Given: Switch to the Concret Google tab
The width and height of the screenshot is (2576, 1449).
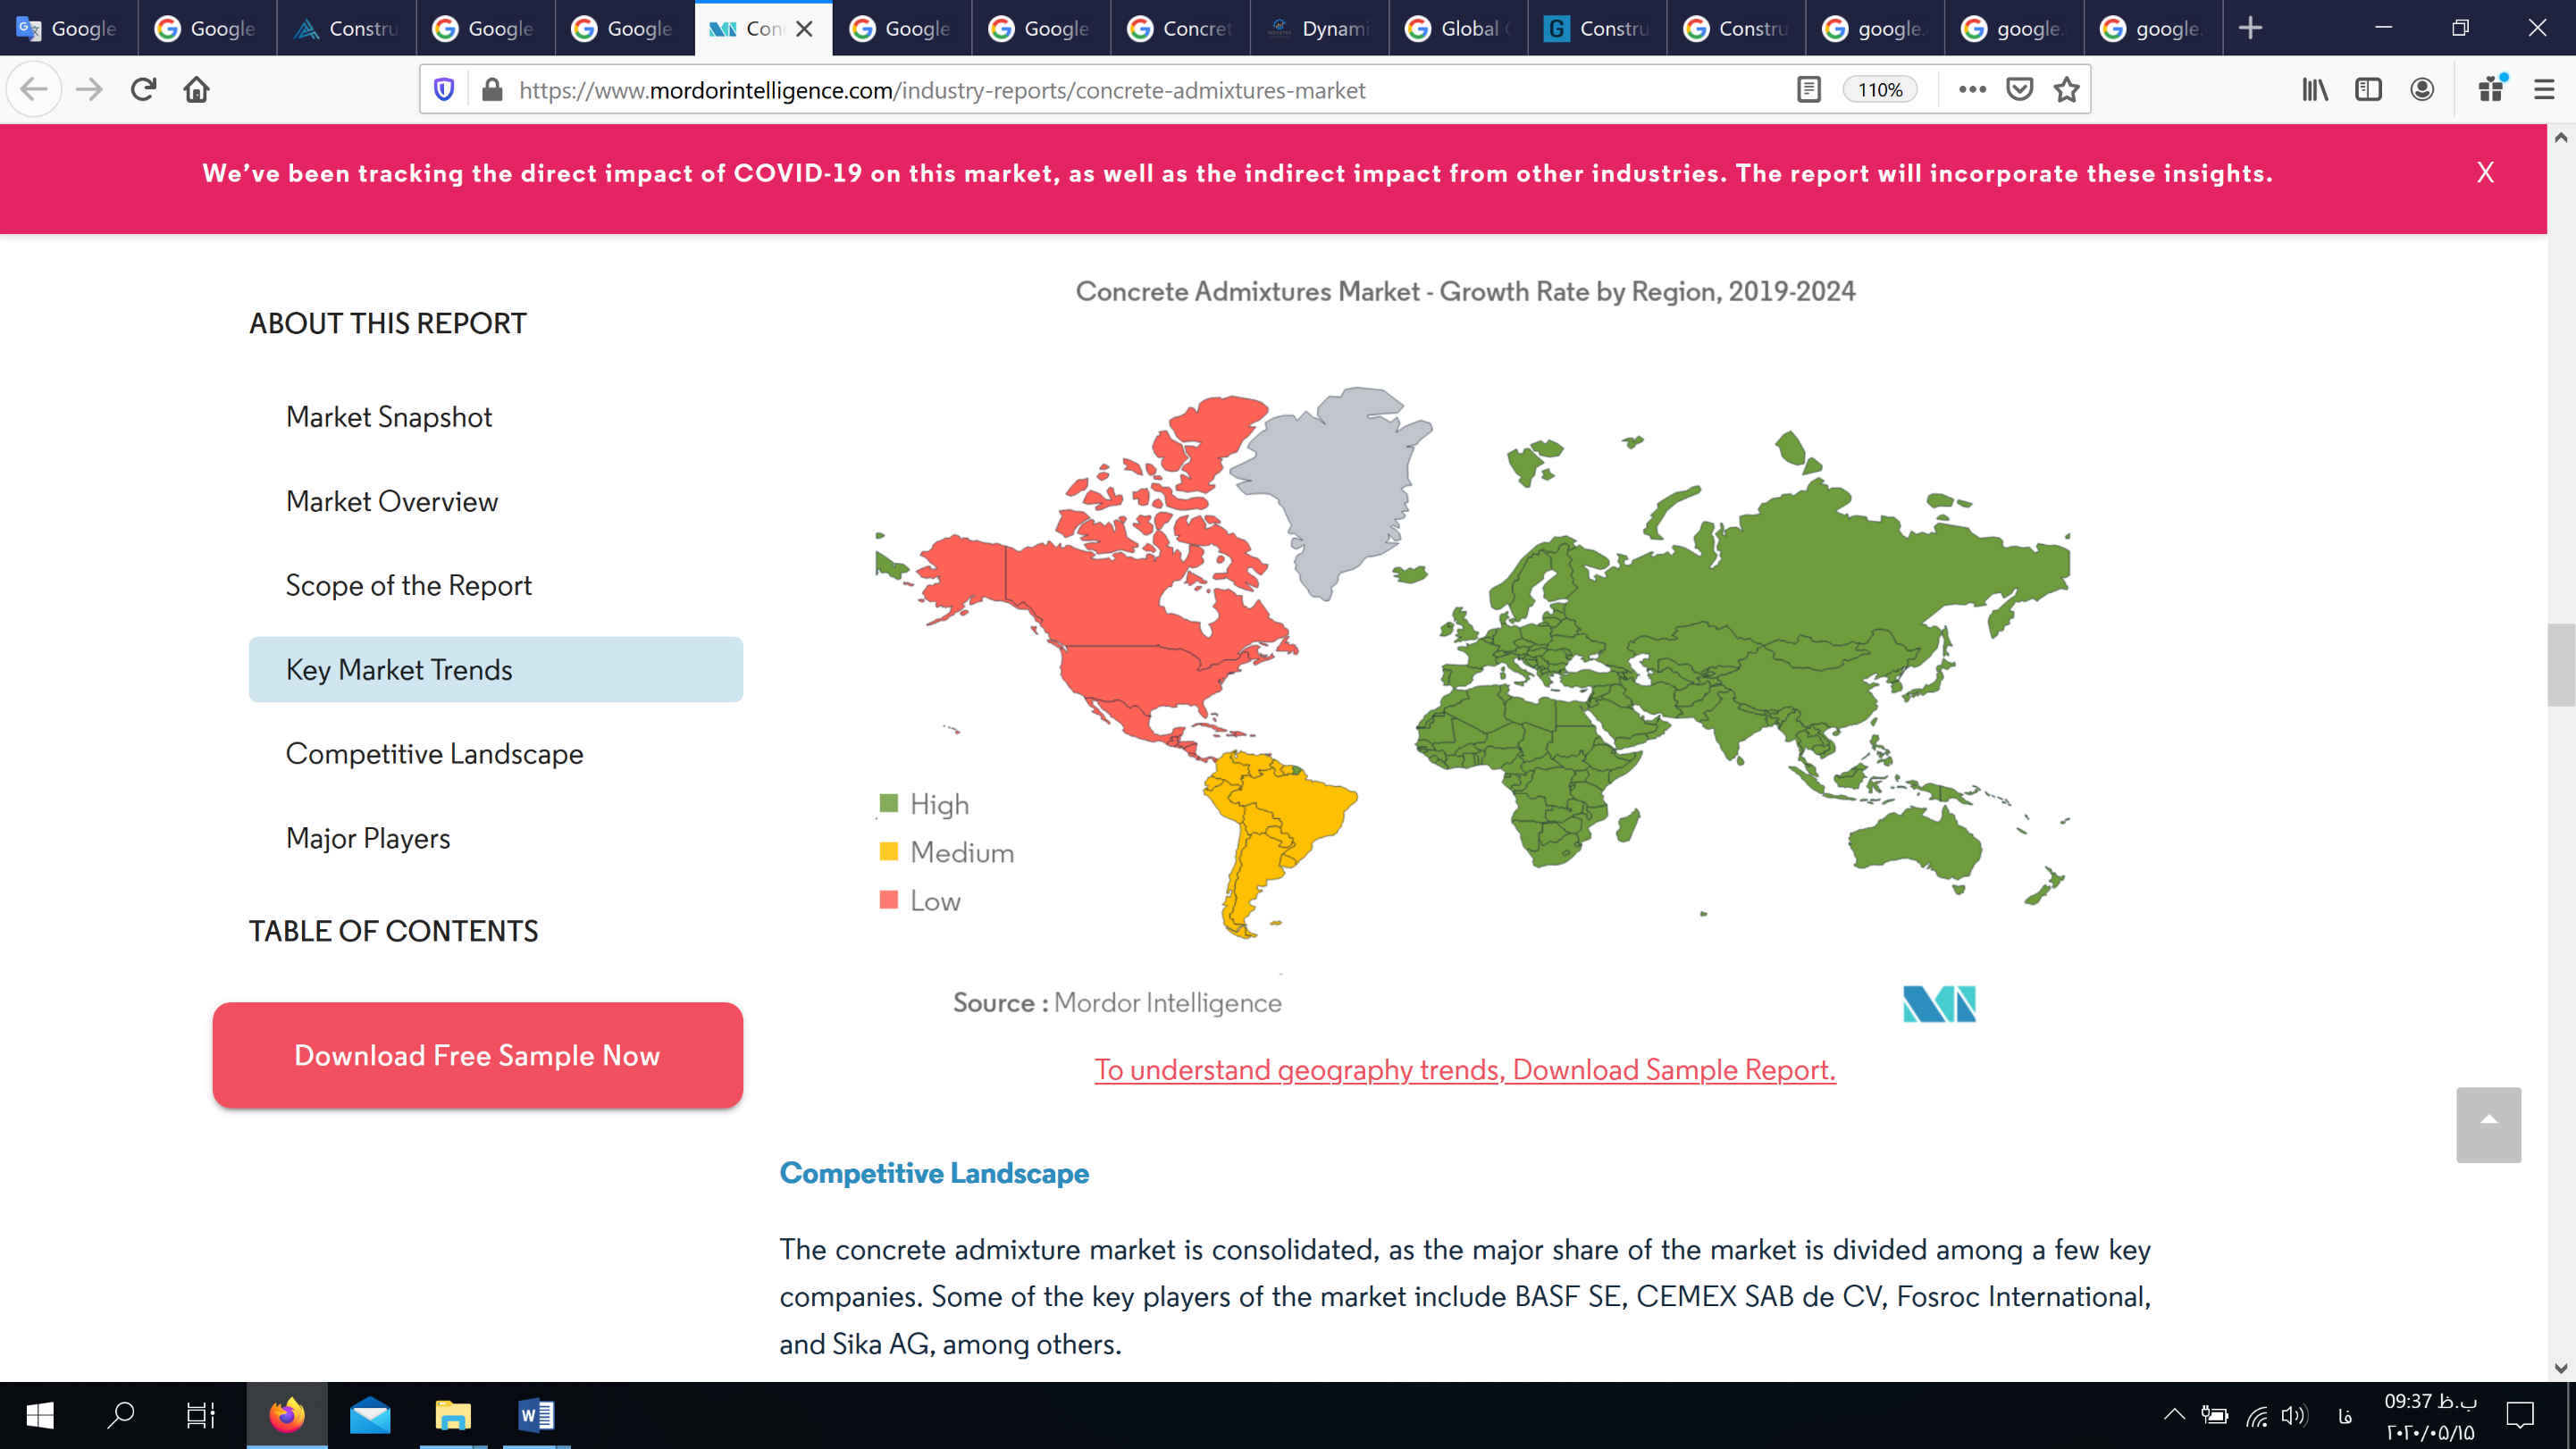Looking at the screenshot, I should click(x=1180, y=28).
